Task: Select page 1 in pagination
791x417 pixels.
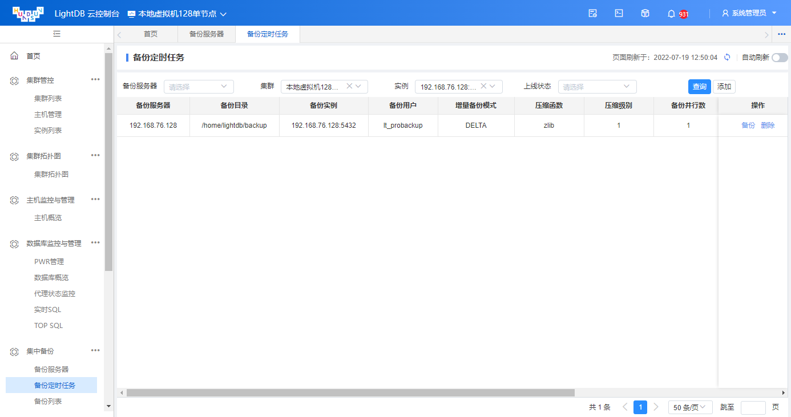Action: pyautogui.click(x=640, y=407)
